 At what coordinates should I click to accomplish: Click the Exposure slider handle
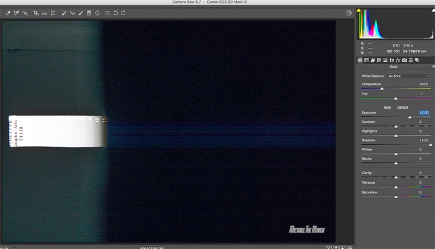click(410, 117)
